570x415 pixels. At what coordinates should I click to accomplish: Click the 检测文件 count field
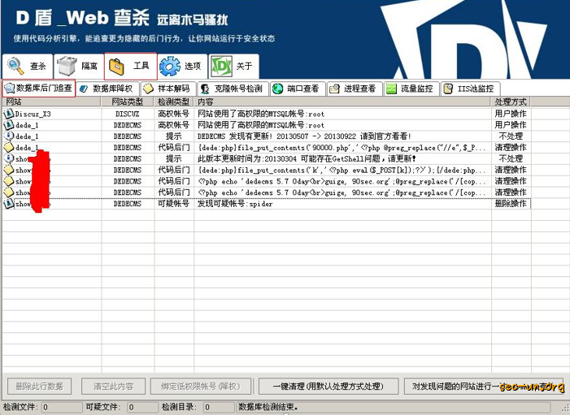tap(62, 407)
